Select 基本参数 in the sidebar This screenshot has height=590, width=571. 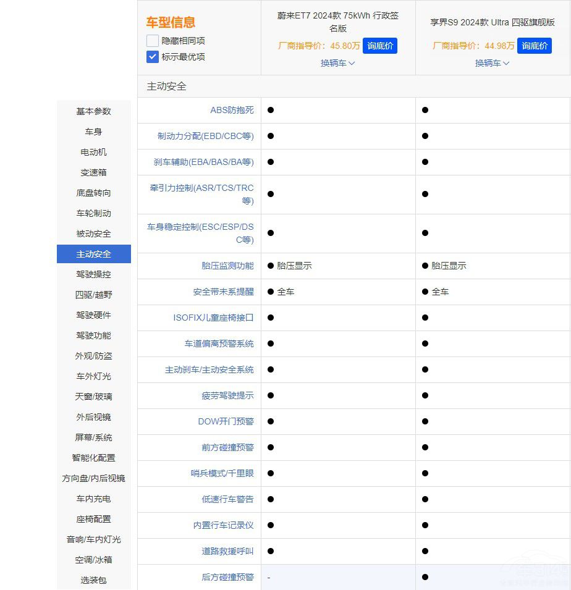tap(93, 111)
